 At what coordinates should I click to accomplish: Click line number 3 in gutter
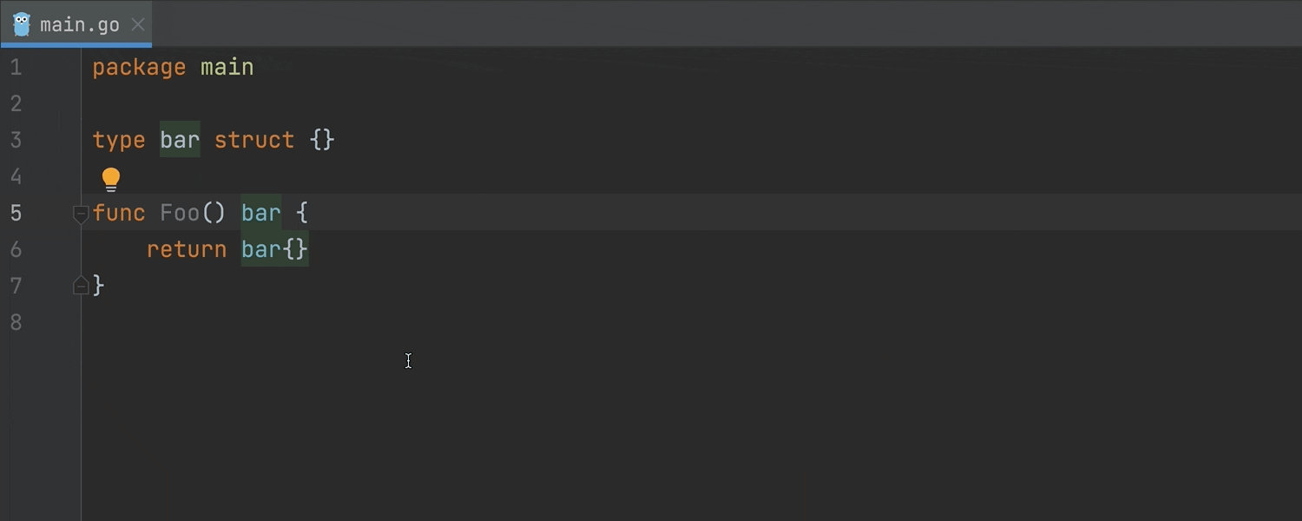[16, 140]
